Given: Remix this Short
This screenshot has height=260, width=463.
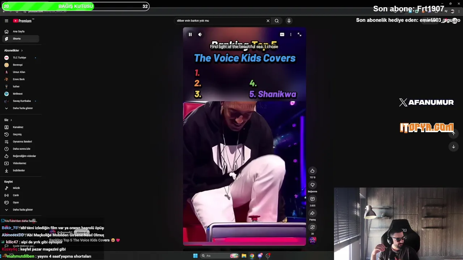Looking at the screenshot, I should (313, 227).
